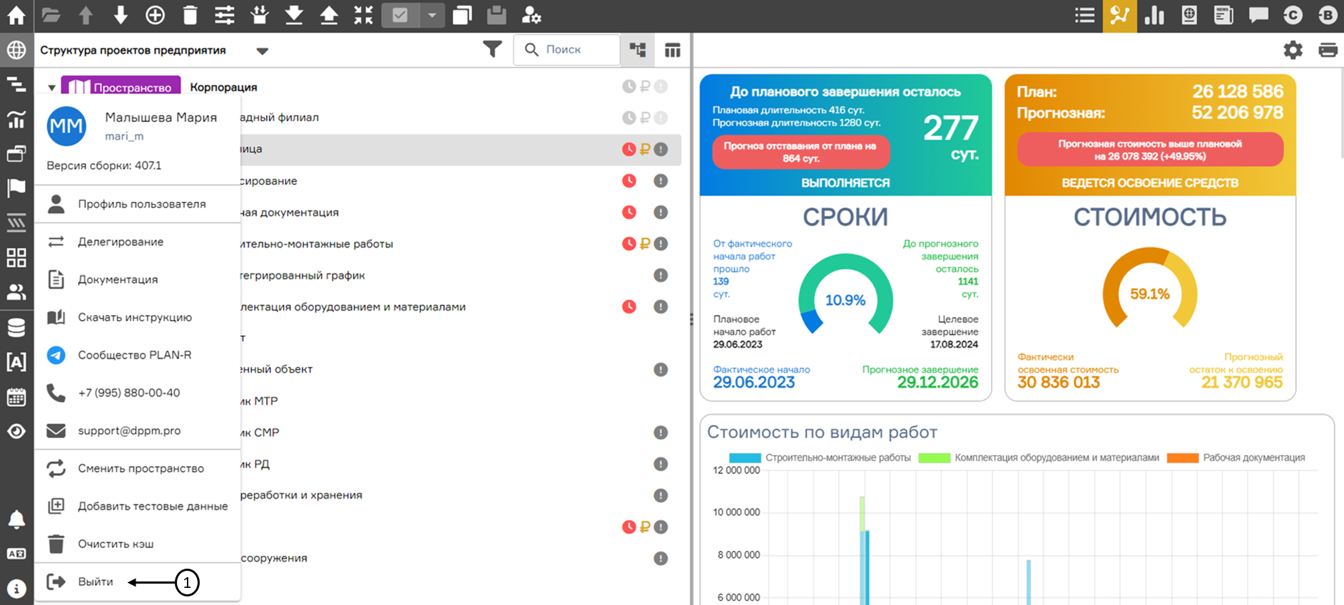Open the passport document icon

1189,15
